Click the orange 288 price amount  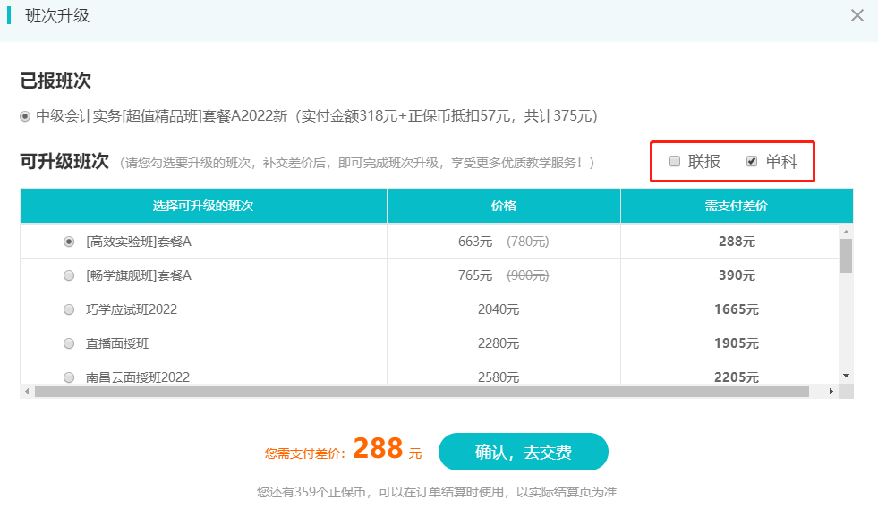tap(379, 448)
